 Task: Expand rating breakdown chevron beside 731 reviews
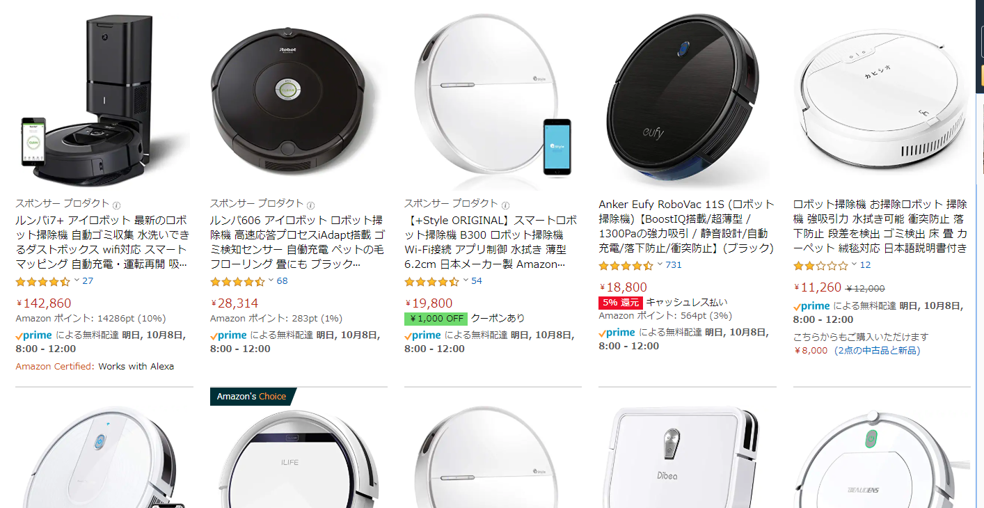pos(660,264)
